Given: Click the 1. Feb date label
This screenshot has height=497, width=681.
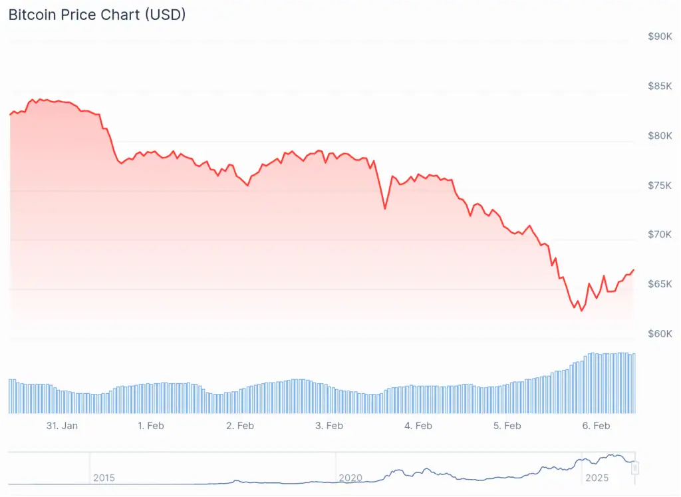Looking at the screenshot, I should [x=151, y=426].
